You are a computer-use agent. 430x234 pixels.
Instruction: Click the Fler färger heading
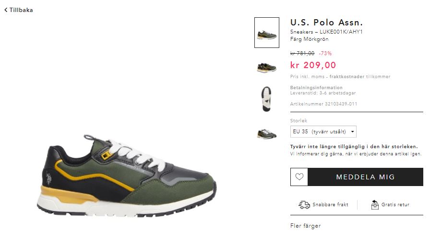click(306, 226)
